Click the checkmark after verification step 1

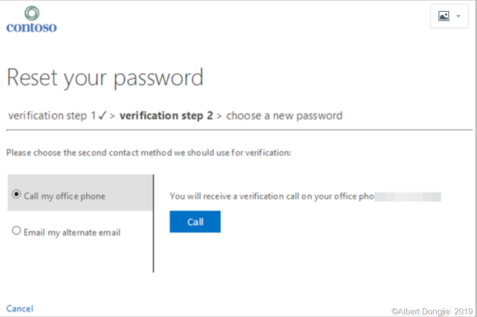102,115
